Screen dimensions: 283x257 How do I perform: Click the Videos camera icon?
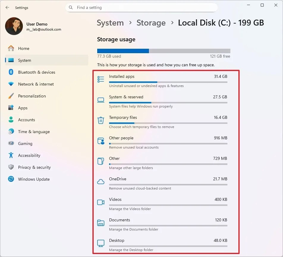[x=100, y=202]
